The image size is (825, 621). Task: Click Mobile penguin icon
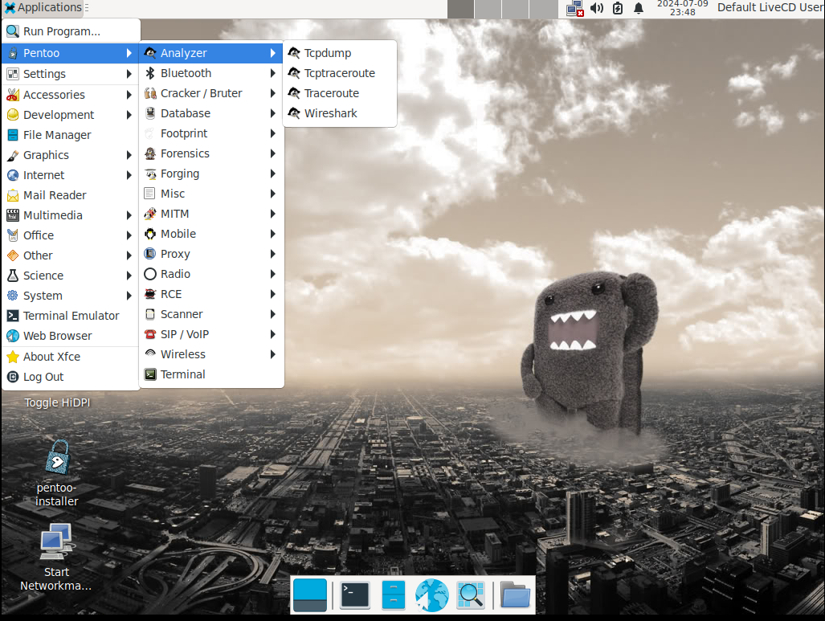pos(150,234)
